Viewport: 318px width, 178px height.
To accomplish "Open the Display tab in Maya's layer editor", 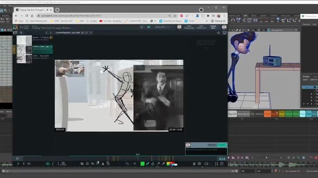I will [x=306, y=77].
